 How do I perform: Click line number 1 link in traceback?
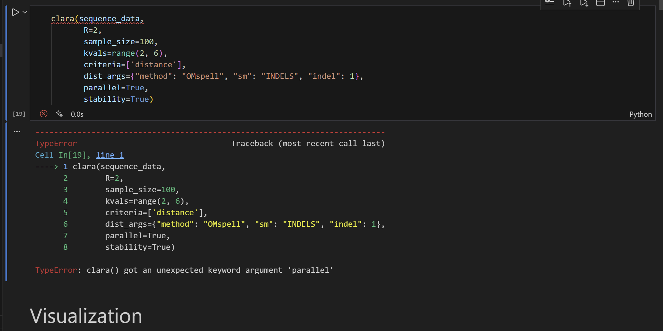click(65, 166)
